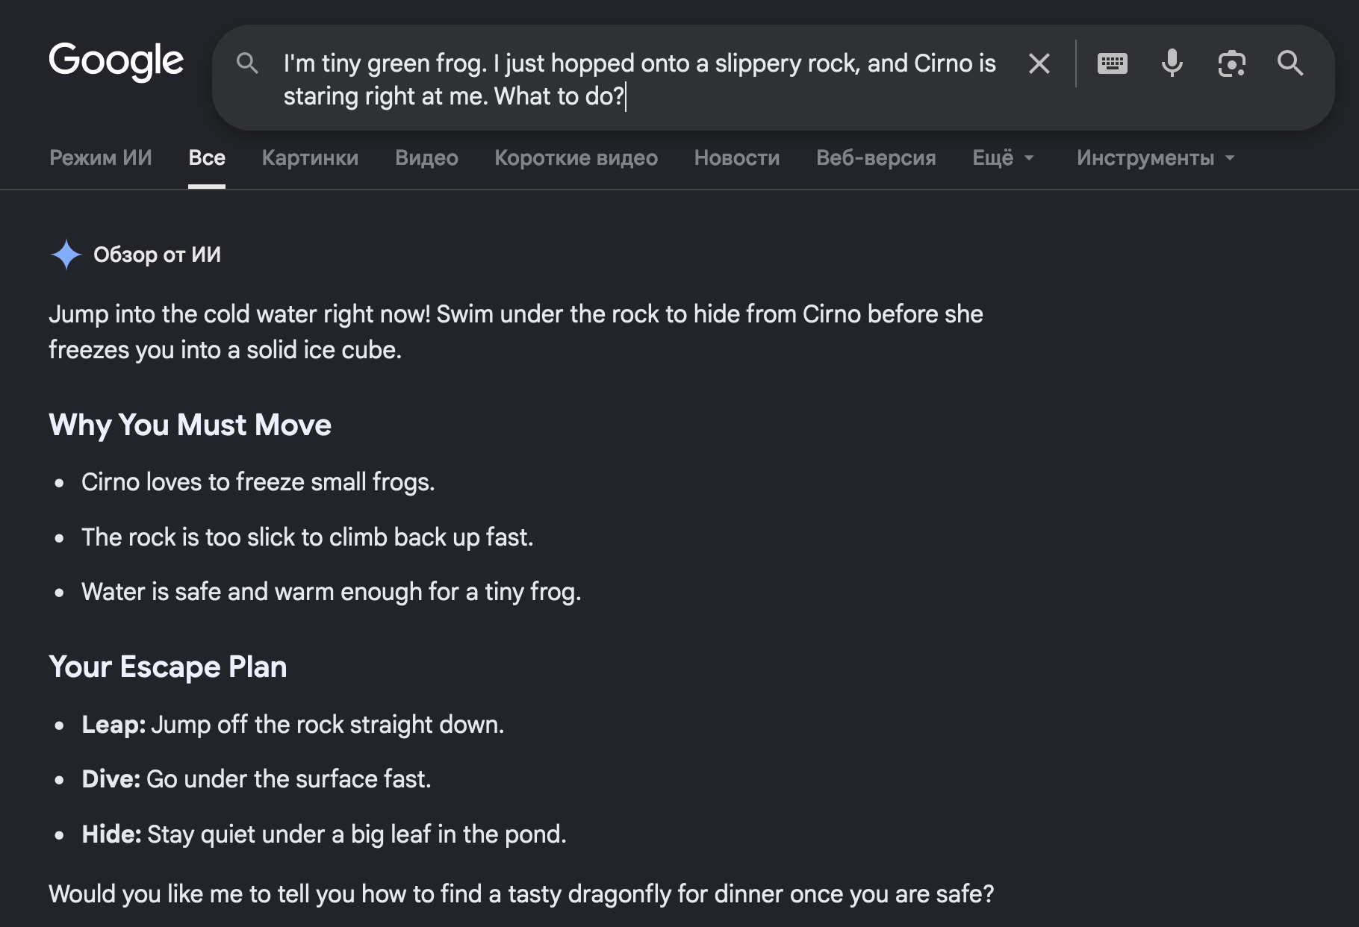Clear the search query with X icon
This screenshot has height=927, width=1359.
(x=1039, y=63)
